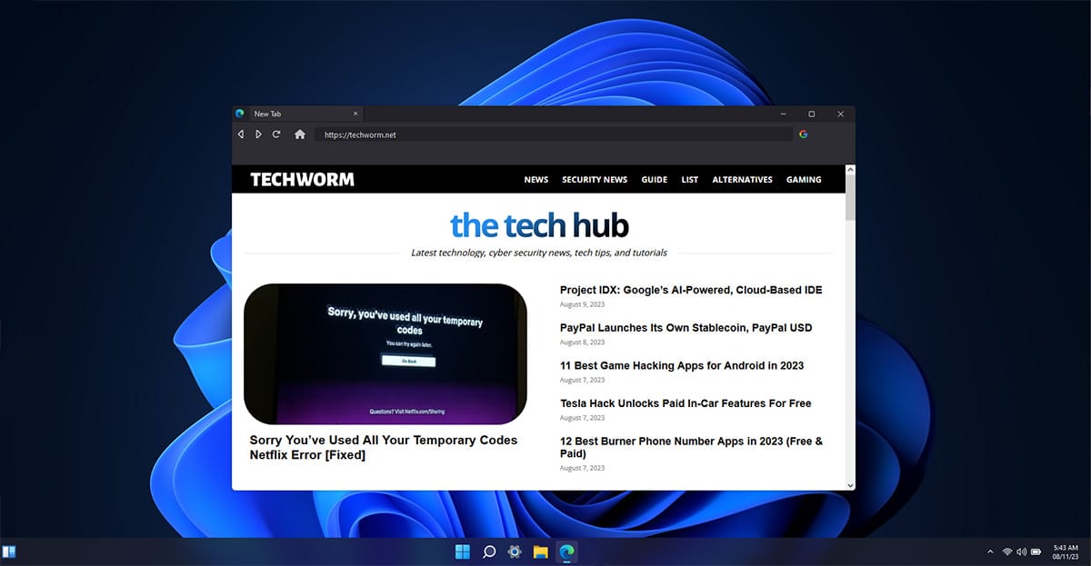Open the browser home page
The height and width of the screenshot is (566, 1091).
[299, 134]
